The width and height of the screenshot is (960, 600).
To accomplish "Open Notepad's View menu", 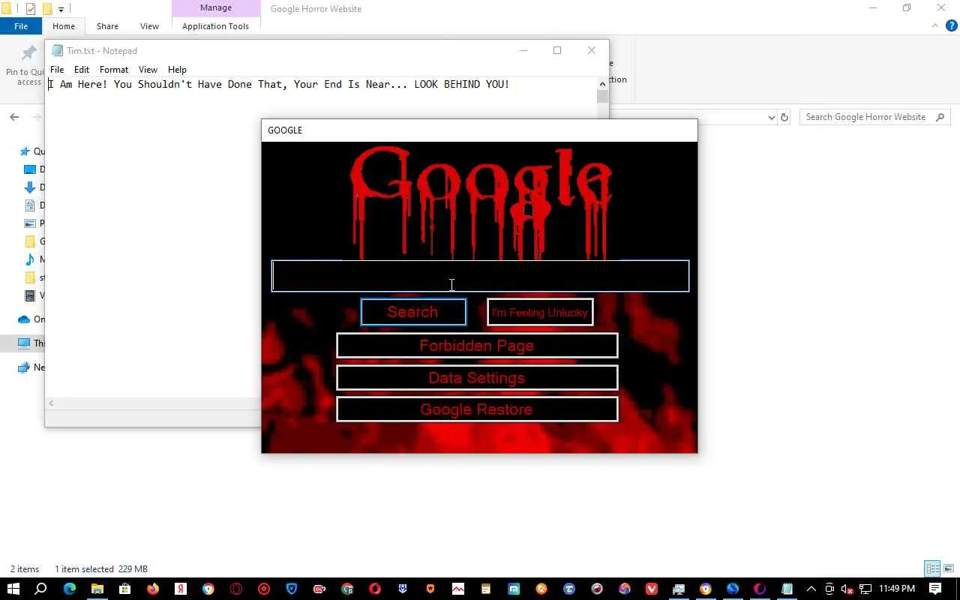I will click(148, 70).
